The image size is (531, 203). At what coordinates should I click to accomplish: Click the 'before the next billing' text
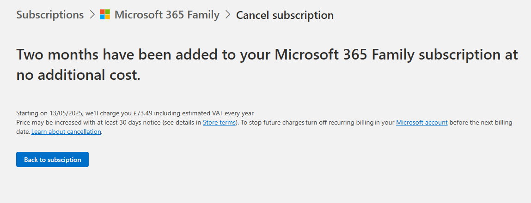point(481,122)
